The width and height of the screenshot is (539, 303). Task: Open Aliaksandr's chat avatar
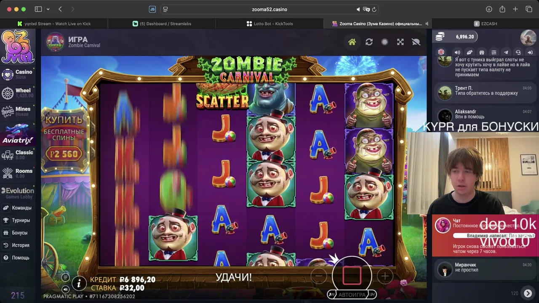(445, 115)
